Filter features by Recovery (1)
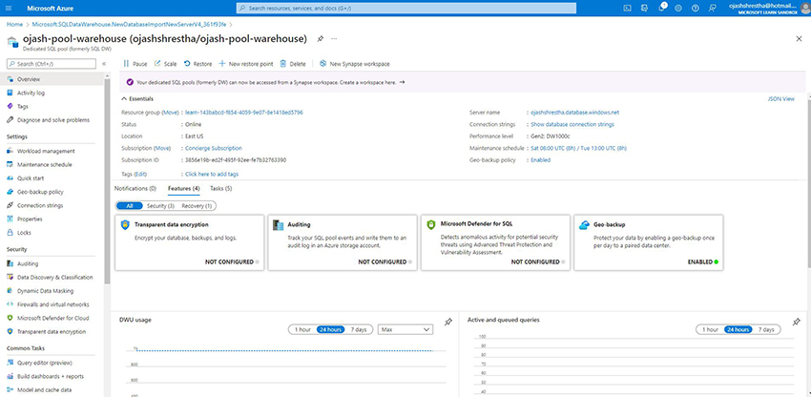 coord(198,206)
